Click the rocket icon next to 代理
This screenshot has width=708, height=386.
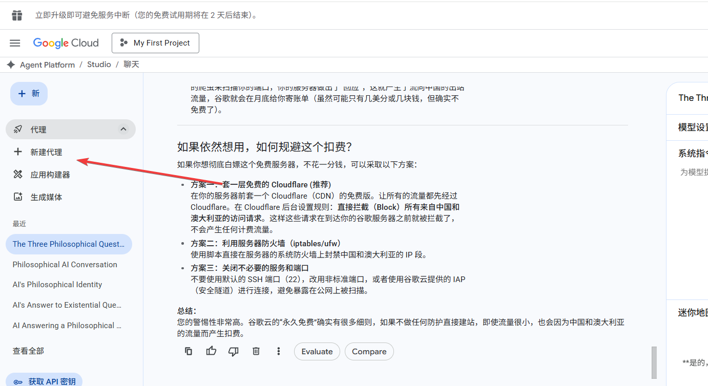(x=18, y=130)
